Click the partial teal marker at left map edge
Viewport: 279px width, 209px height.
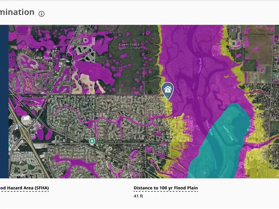click(9, 145)
